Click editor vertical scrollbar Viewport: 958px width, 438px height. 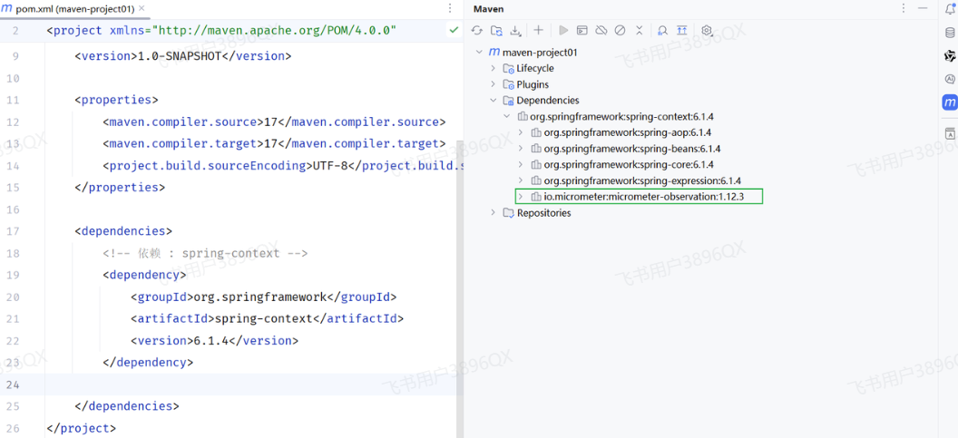(459, 287)
